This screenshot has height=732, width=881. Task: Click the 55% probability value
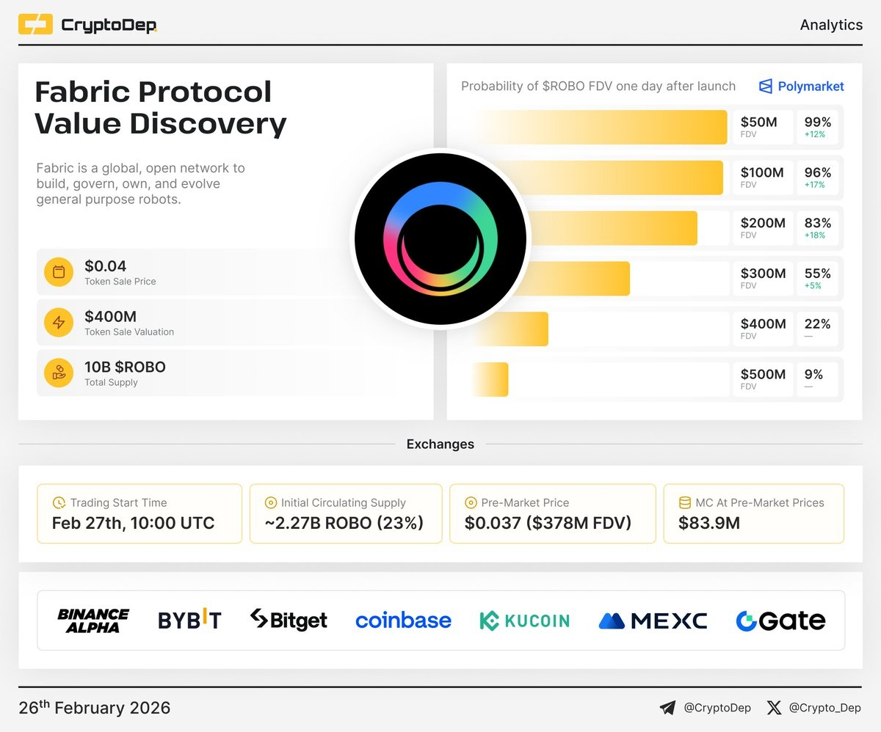[x=817, y=274]
